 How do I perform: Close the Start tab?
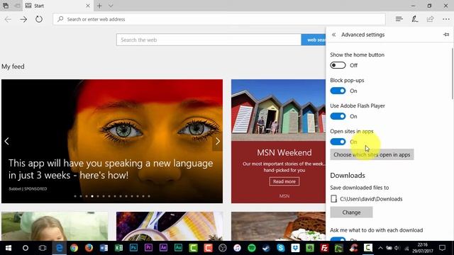pos(88,6)
